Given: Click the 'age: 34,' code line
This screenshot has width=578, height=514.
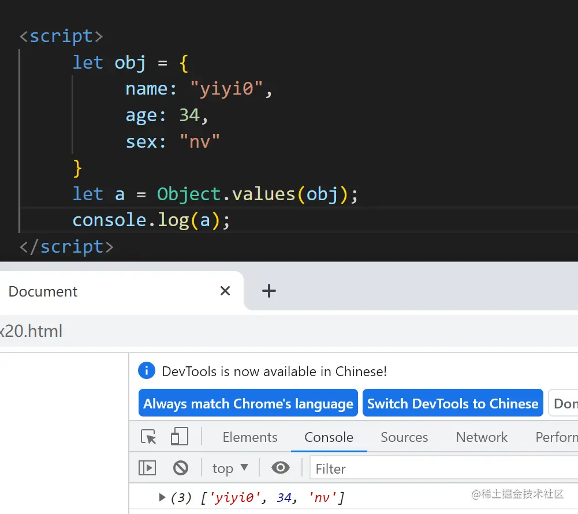Looking at the screenshot, I should point(167,115).
